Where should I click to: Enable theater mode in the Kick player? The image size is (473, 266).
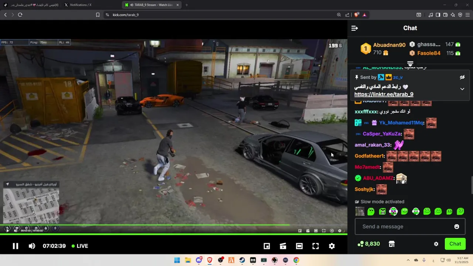click(x=283, y=246)
